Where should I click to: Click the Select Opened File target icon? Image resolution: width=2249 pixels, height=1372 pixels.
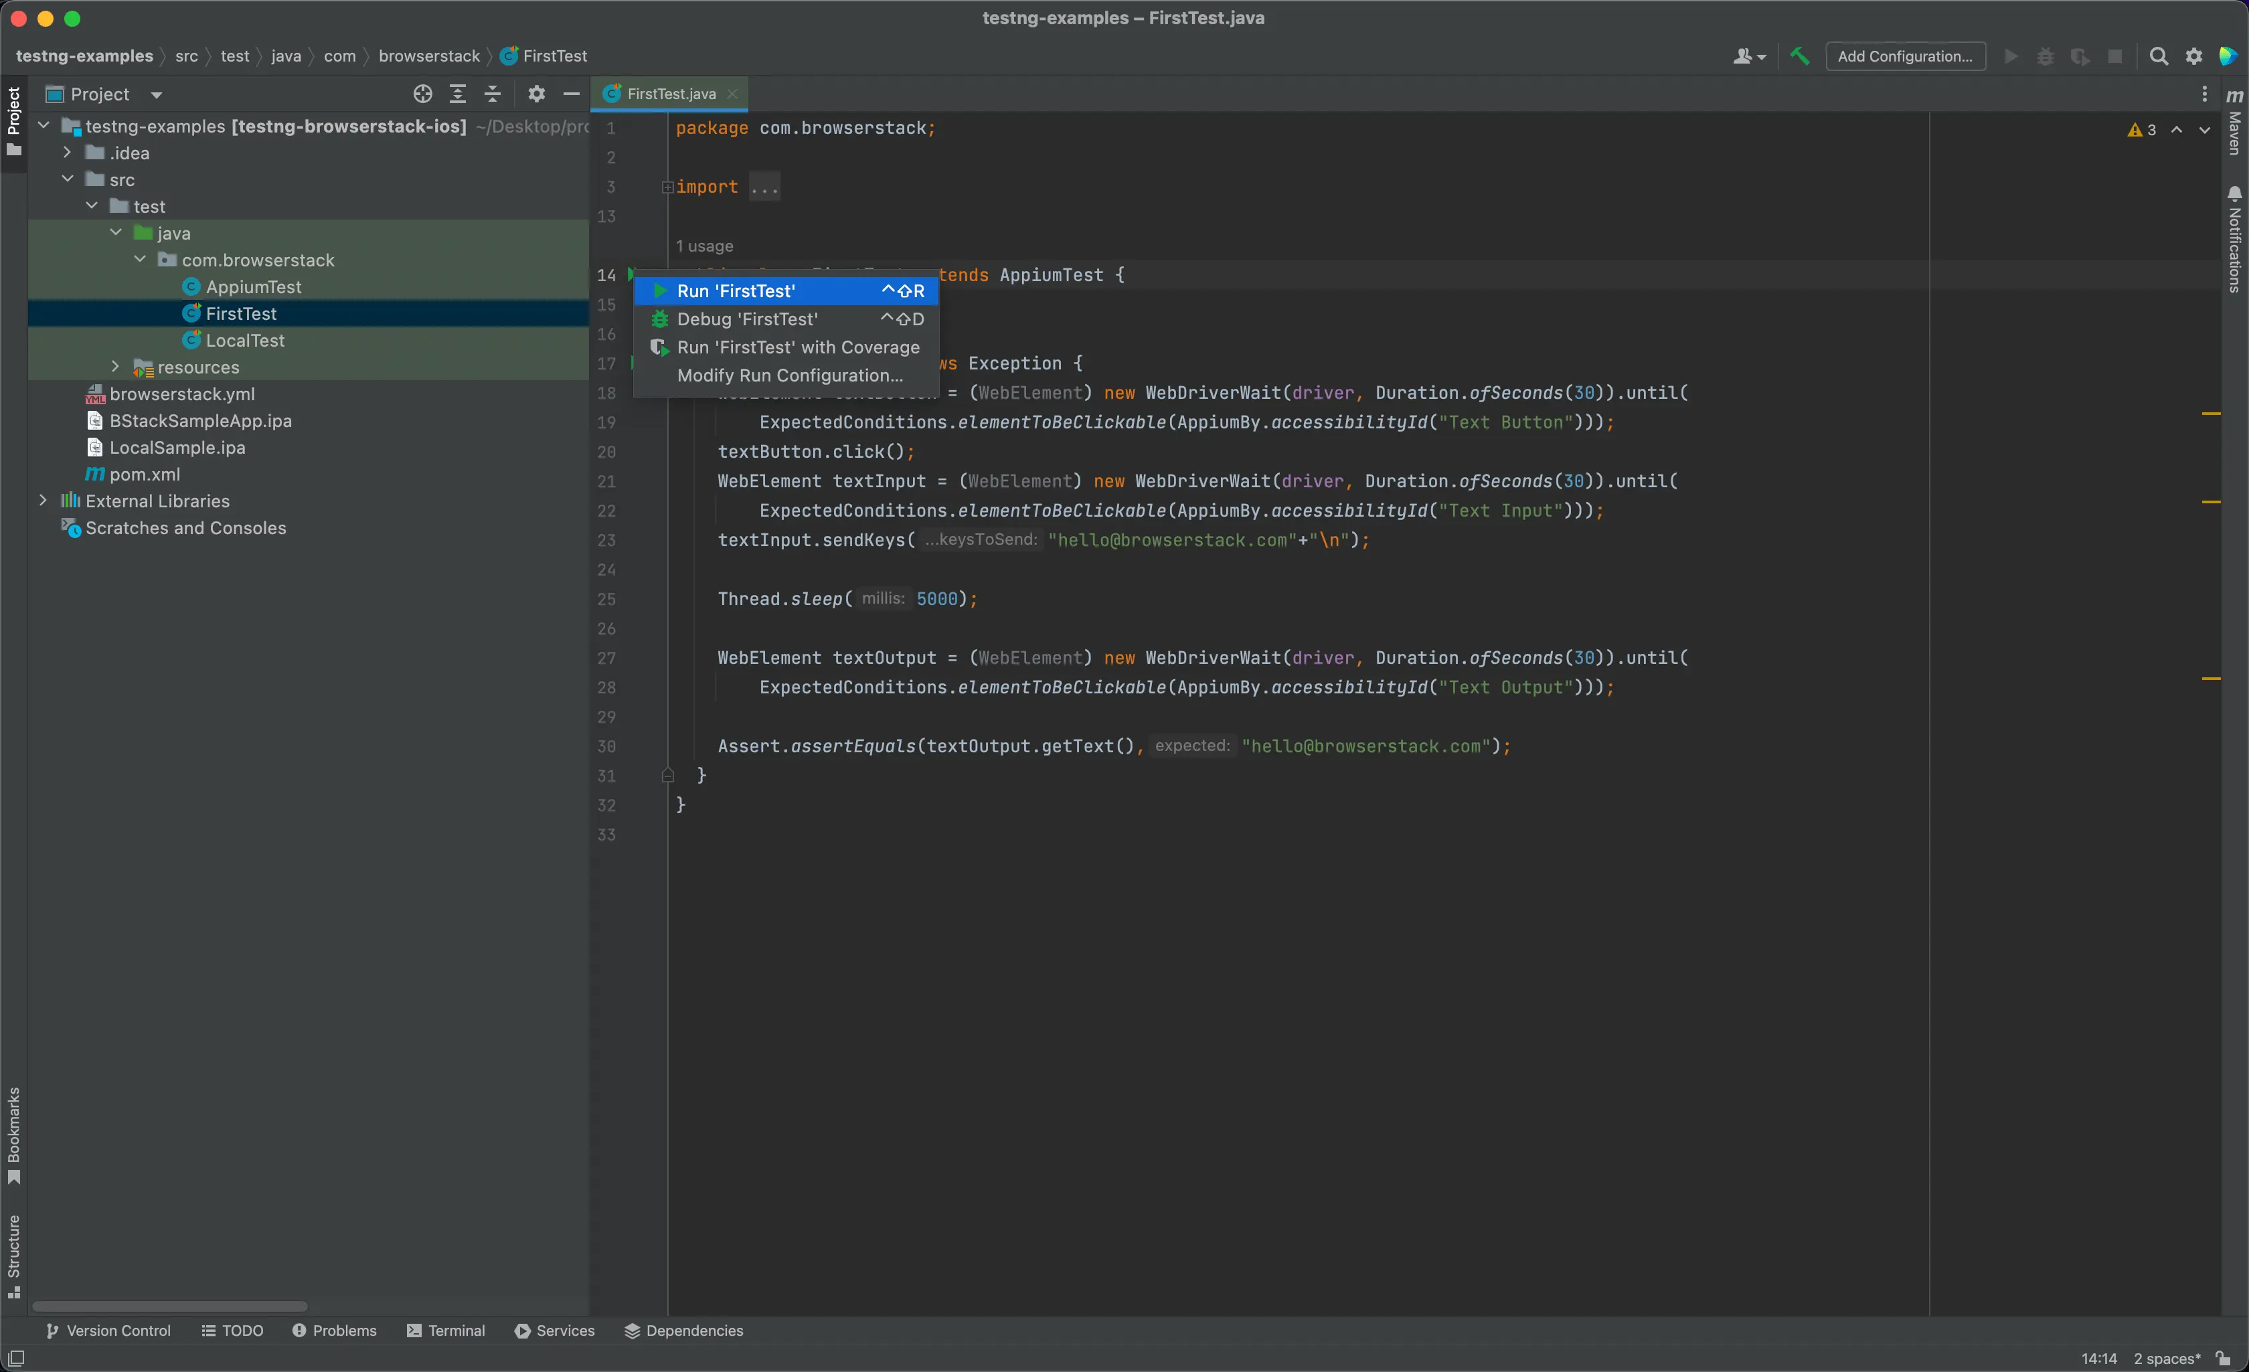click(x=422, y=94)
